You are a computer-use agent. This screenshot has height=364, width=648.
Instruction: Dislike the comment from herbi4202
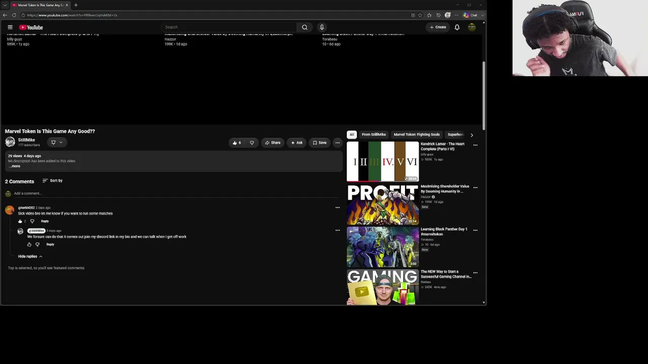click(32, 221)
